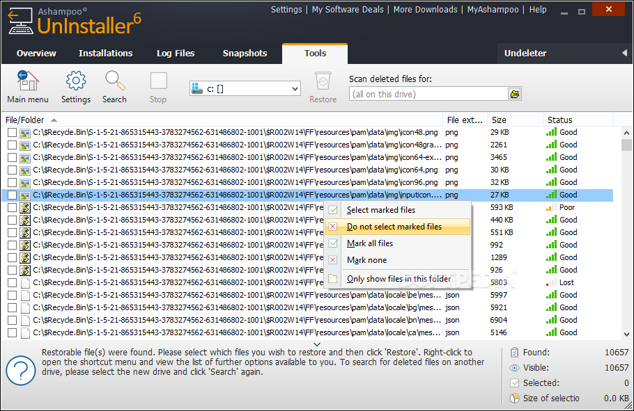This screenshot has height=411, width=634.
Task: Expand the info panel chevron above help text
Action: [317, 344]
